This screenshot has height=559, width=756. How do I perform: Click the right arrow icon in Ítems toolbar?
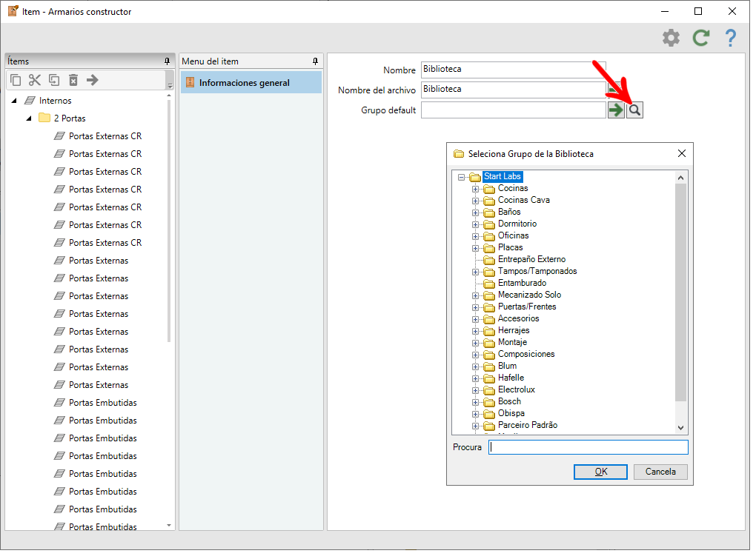(92, 80)
